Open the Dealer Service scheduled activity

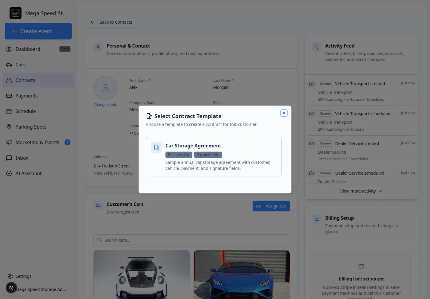pos(361,175)
